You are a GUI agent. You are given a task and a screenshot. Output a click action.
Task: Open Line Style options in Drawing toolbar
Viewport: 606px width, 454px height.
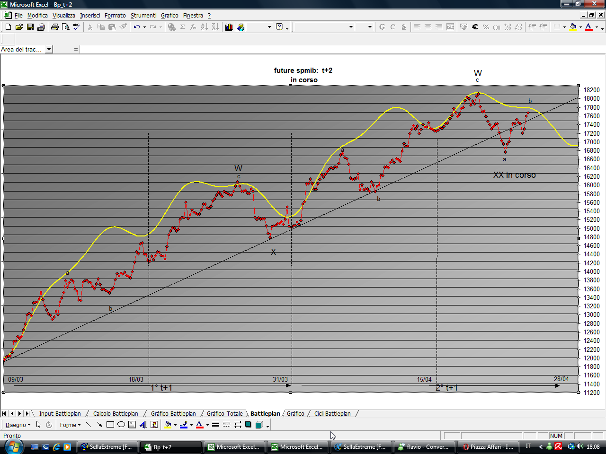tap(215, 425)
